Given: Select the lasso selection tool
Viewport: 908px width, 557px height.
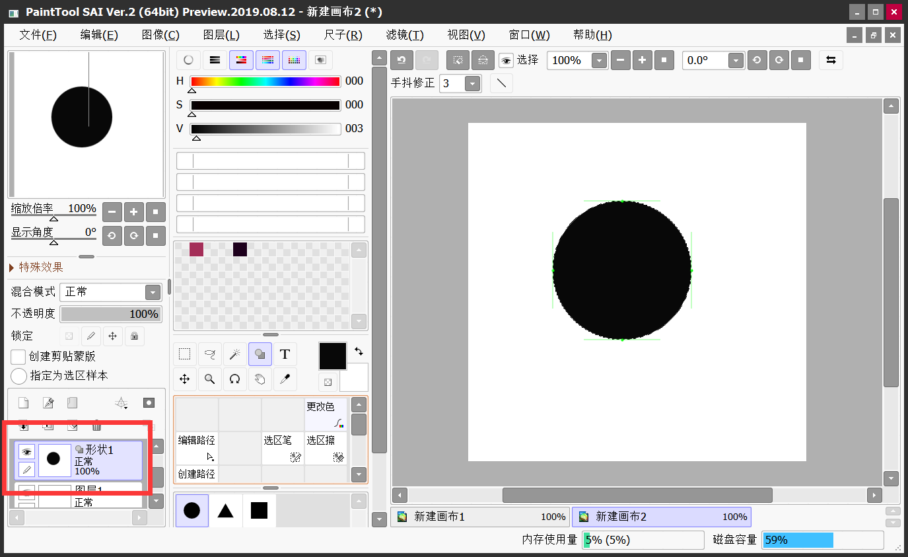Looking at the screenshot, I should click(x=210, y=355).
